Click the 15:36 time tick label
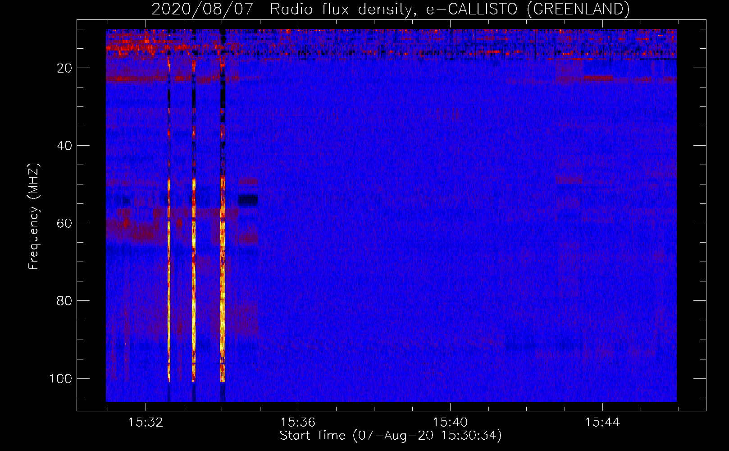729x451 pixels. 298,423
